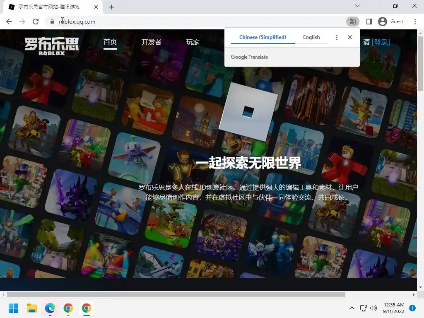This screenshot has width=424, height=318.
Task: Open Microsoft Edge from taskbar
Action: (50, 308)
